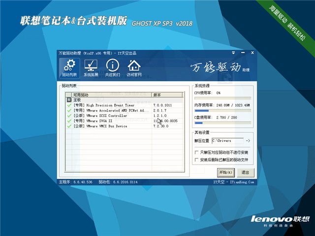This screenshot has height=236, width=315.
Task: Click the 关注我们 info icon
Action: pyautogui.click(x=112, y=68)
